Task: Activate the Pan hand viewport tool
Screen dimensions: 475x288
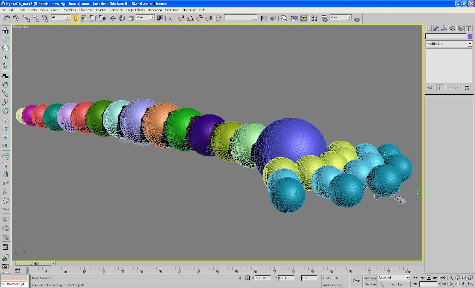Action: click(x=457, y=284)
